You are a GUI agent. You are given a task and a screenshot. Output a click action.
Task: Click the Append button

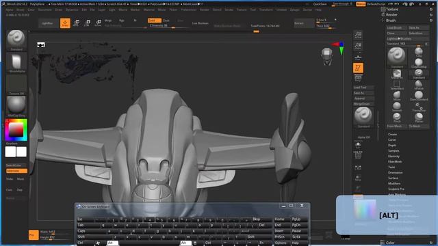363,98
